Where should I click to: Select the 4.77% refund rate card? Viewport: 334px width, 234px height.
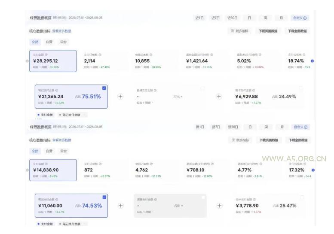tap(259, 170)
